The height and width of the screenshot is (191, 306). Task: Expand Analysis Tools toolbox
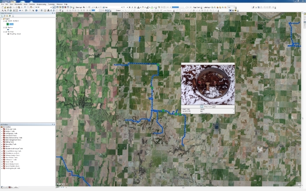(x=2, y=132)
